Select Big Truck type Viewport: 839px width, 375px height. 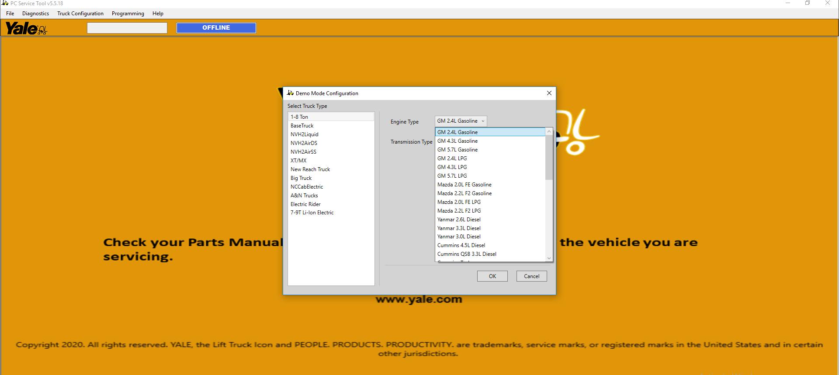click(331, 178)
